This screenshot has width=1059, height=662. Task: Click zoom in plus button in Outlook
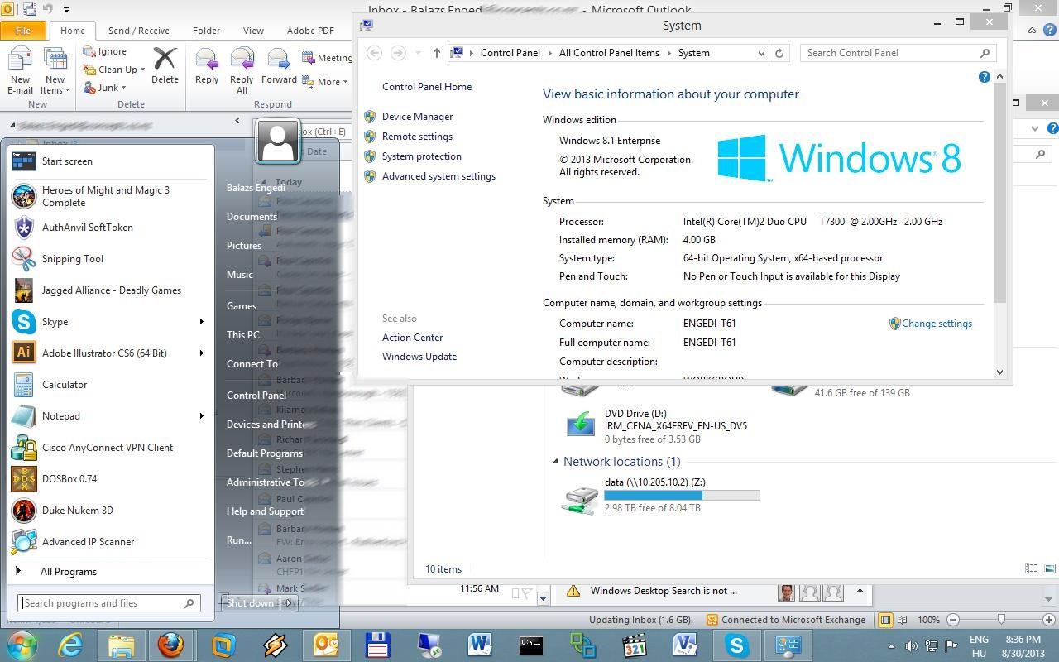click(1049, 619)
